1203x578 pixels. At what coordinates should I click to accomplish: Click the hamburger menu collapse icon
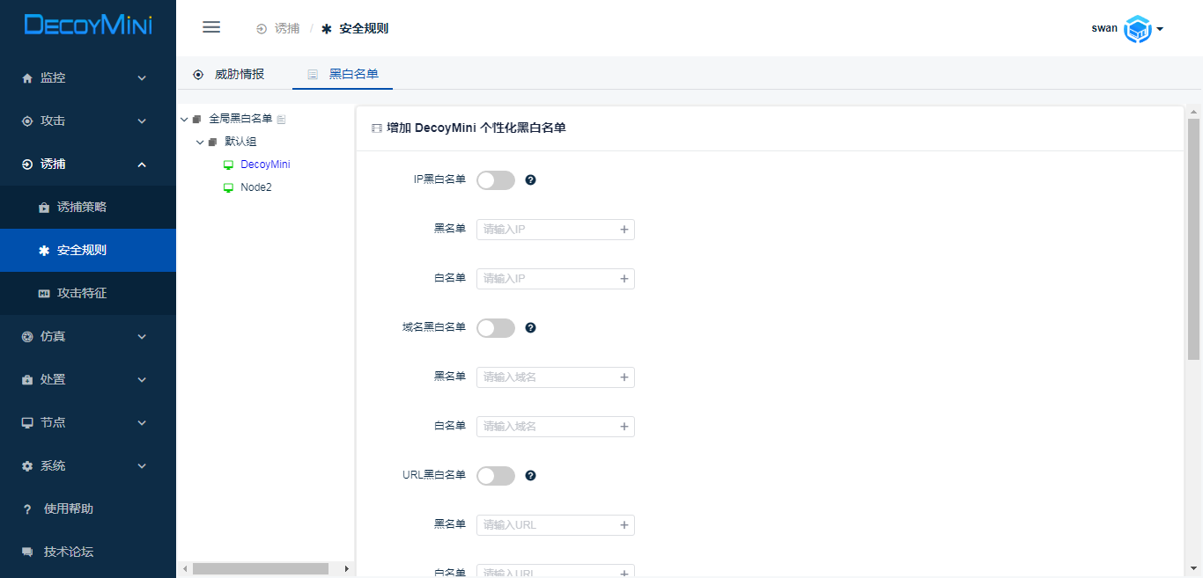(x=211, y=27)
